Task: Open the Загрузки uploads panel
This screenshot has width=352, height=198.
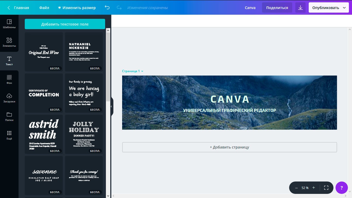Action: 9,98
